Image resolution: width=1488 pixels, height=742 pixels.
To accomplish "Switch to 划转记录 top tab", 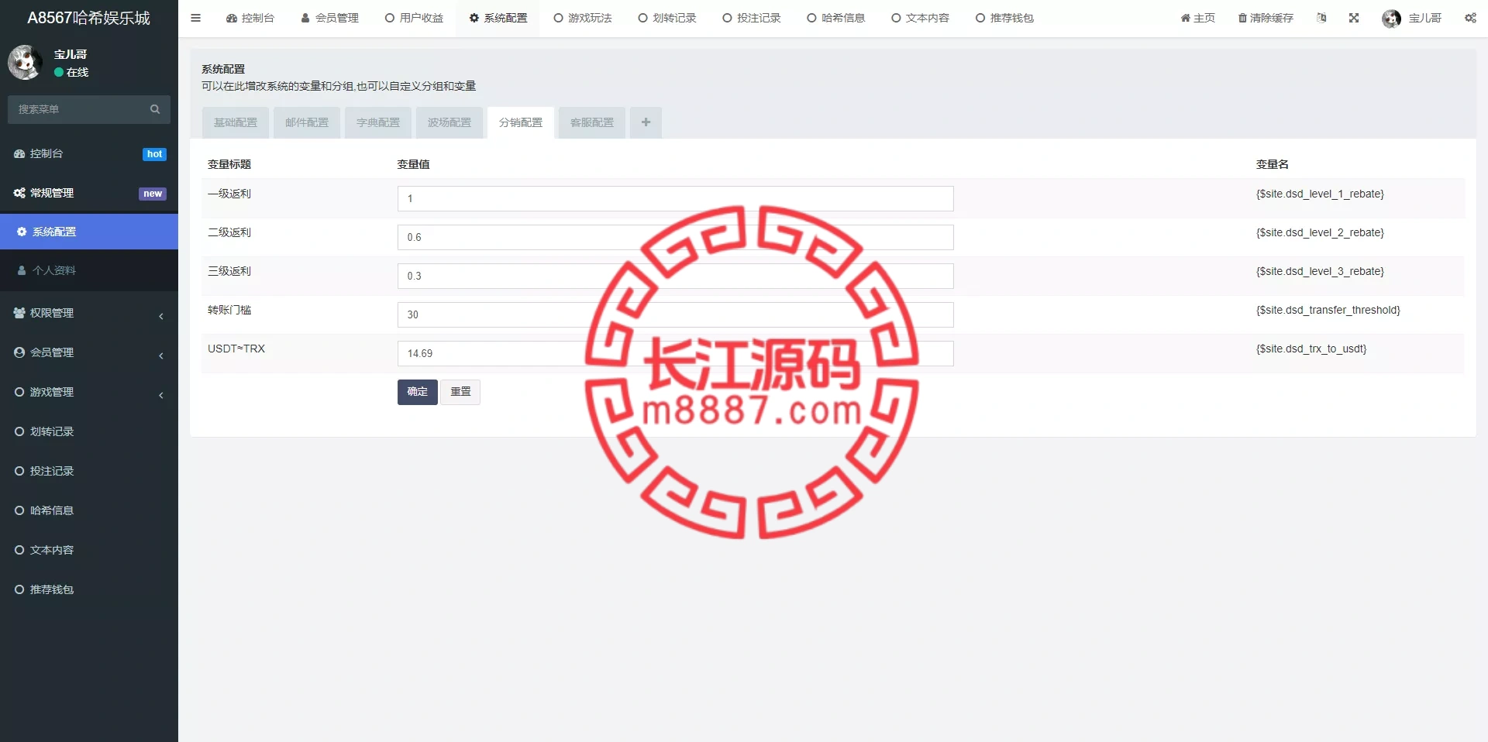I will pyautogui.click(x=667, y=18).
